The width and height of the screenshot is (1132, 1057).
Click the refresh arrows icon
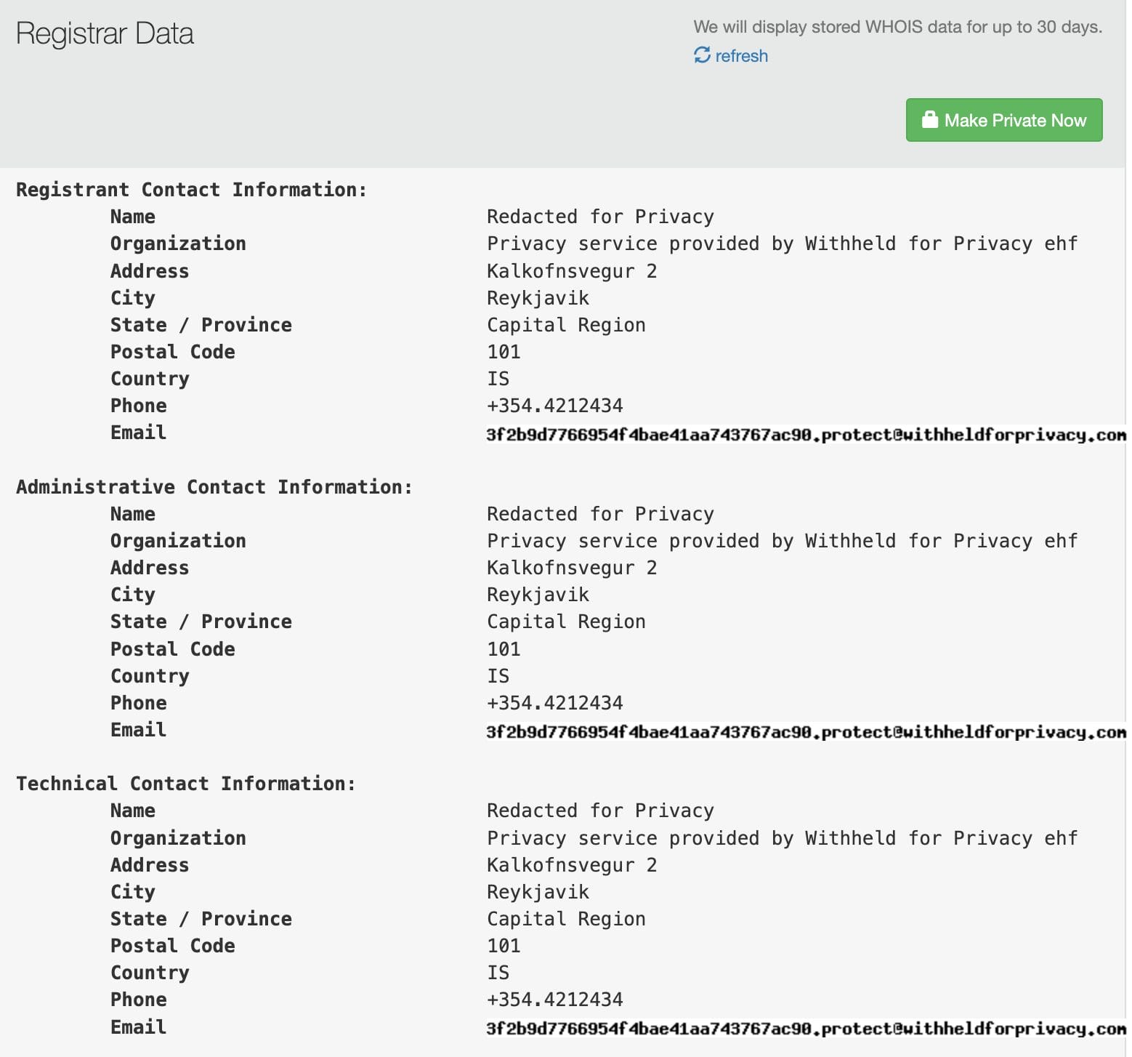[702, 55]
